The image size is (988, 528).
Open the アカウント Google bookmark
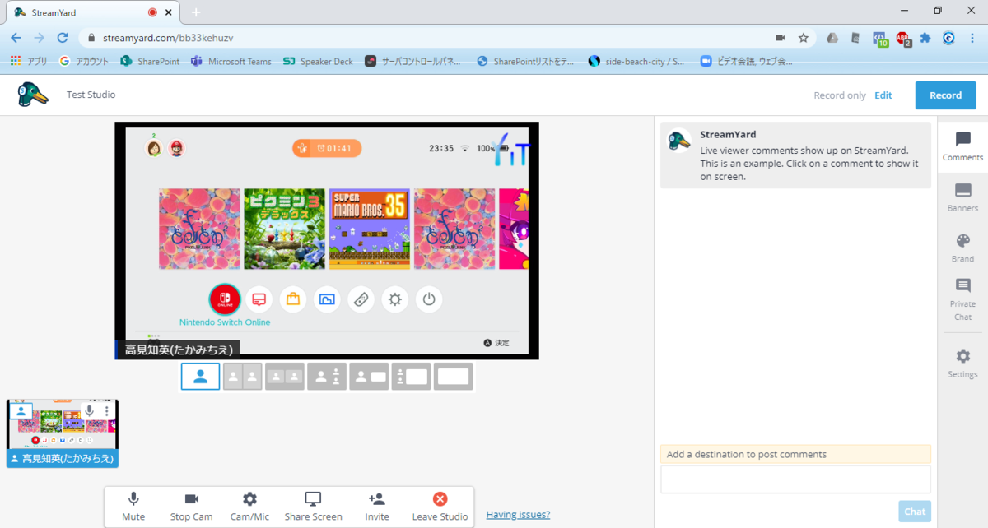click(84, 61)
